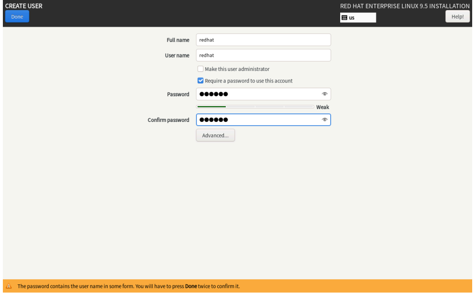Click the orange warning triangle icon
Viewport: 476px width, 293px height.
9,286
